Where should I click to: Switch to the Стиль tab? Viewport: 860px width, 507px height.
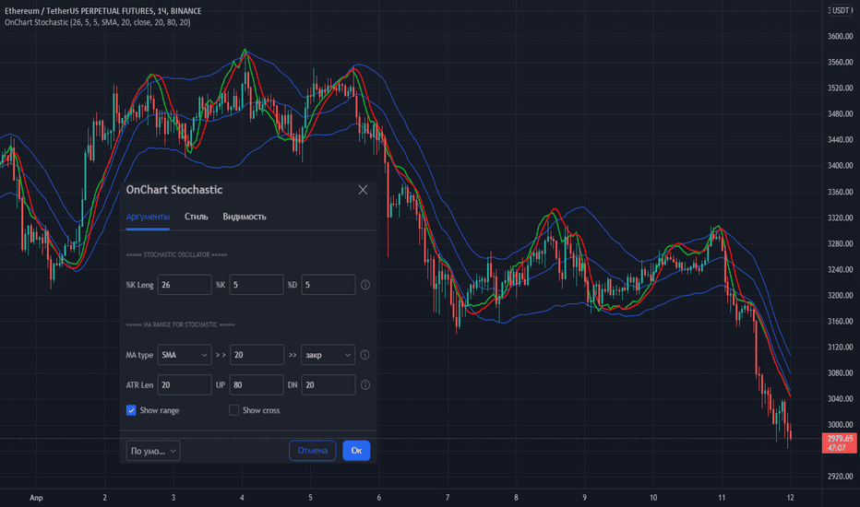(197, 217)
